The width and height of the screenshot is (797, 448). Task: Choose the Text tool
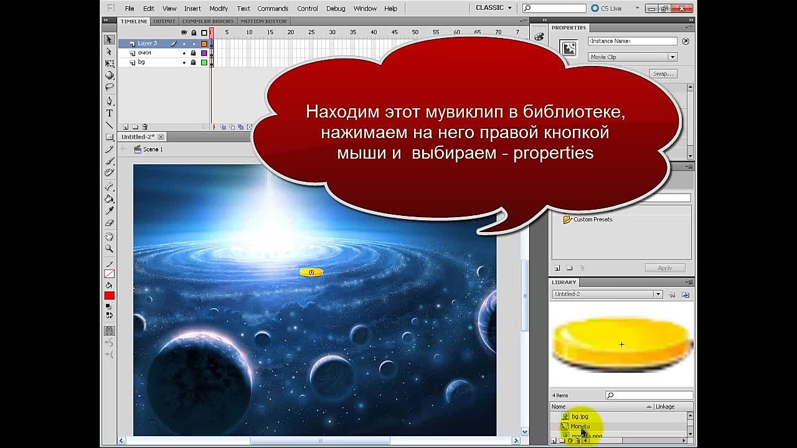[x=109, y=113]
